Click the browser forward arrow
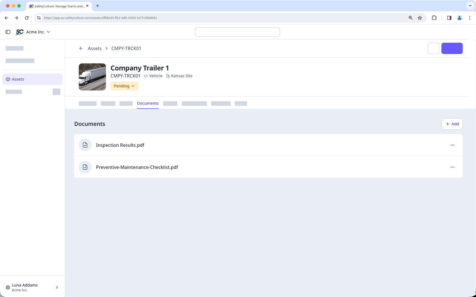The image size is (476, 297). 16,18
